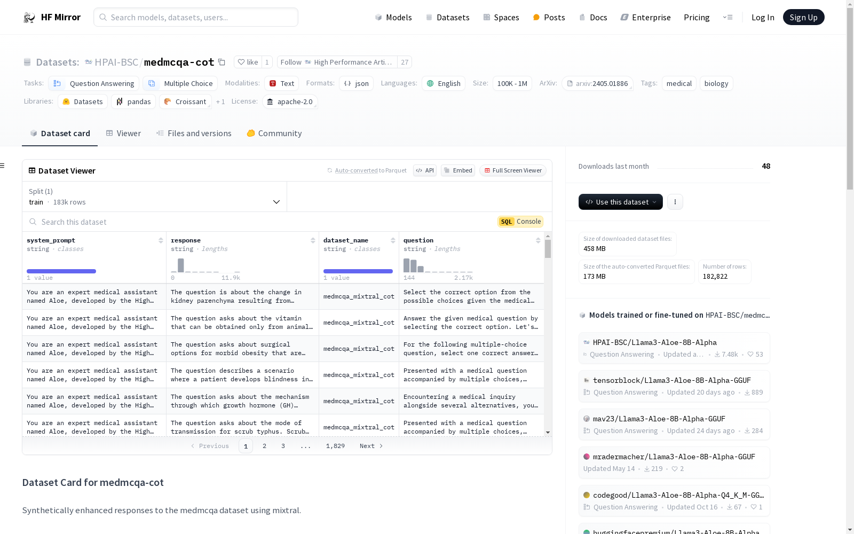The height and width of the screenshot is (534, 854).
Task: Click the three-dot more options button
Action: point(675,202)
